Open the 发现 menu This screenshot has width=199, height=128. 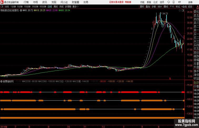click(x=54, y=2)
